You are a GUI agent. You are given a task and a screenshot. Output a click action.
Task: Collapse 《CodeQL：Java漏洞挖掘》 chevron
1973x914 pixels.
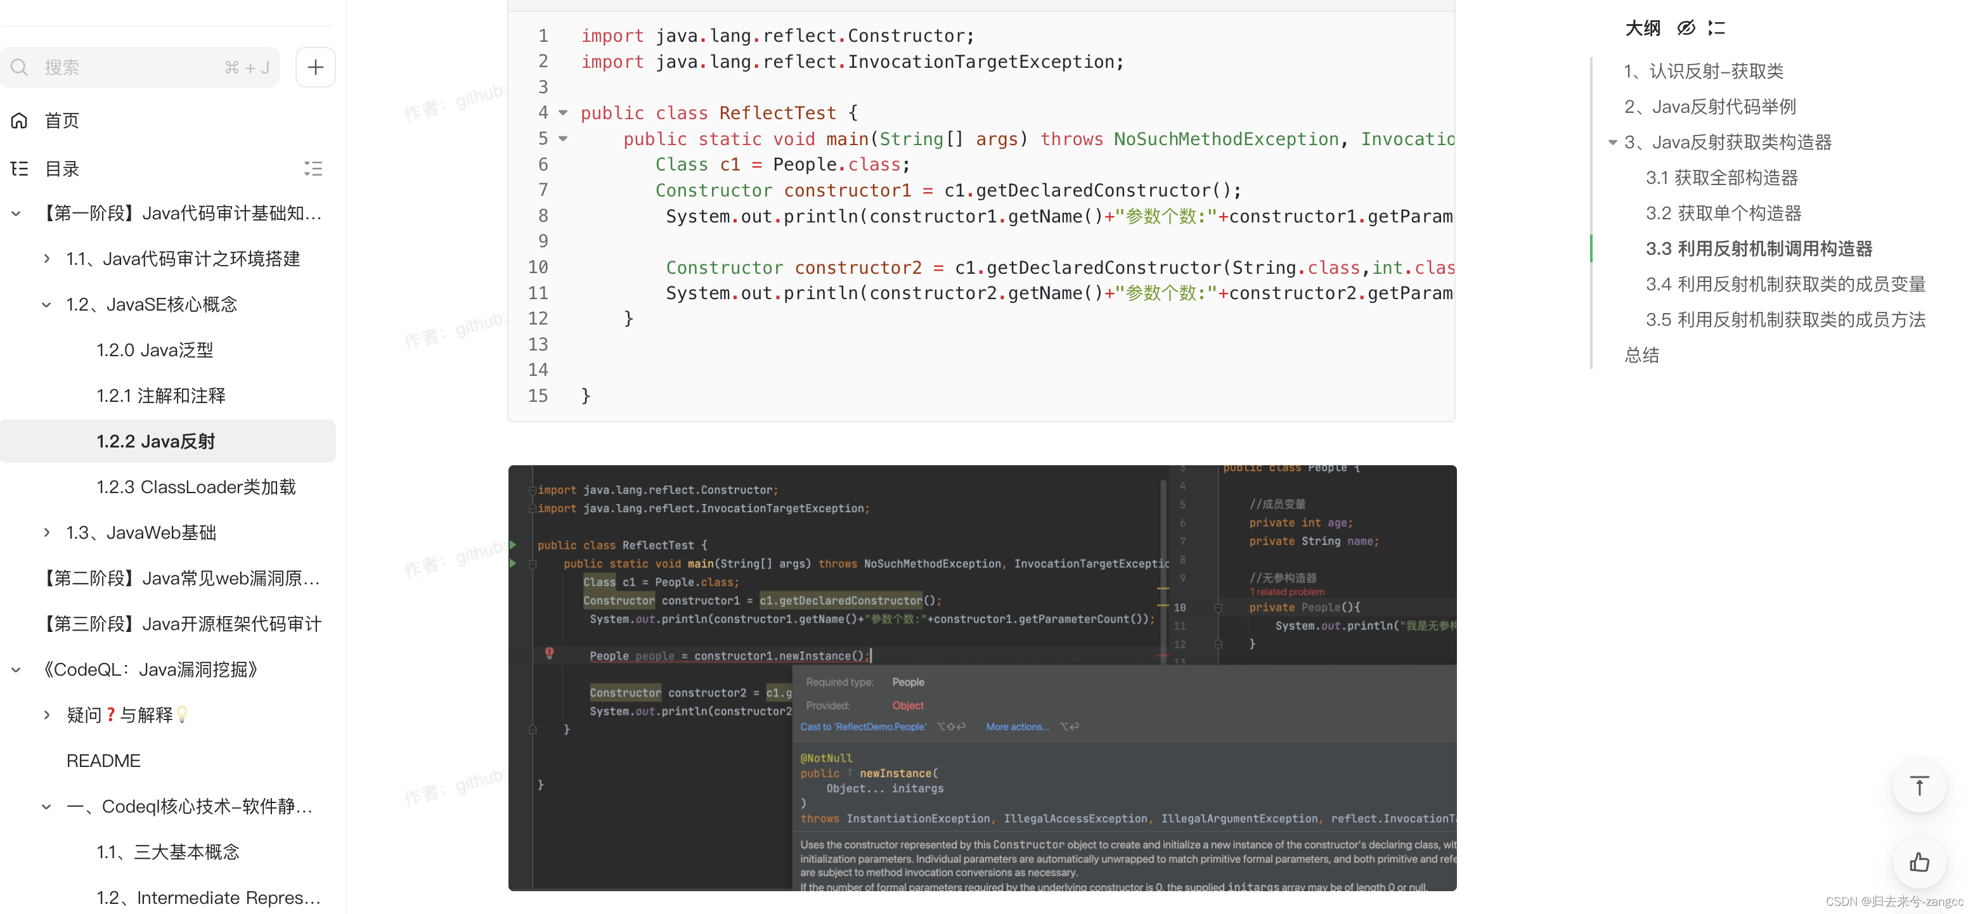coord(16,670)
